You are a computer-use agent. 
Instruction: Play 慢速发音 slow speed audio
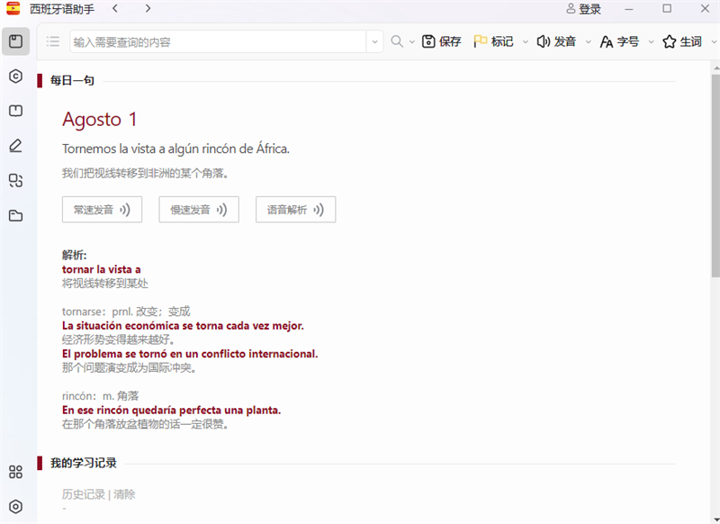coord(199,210)
